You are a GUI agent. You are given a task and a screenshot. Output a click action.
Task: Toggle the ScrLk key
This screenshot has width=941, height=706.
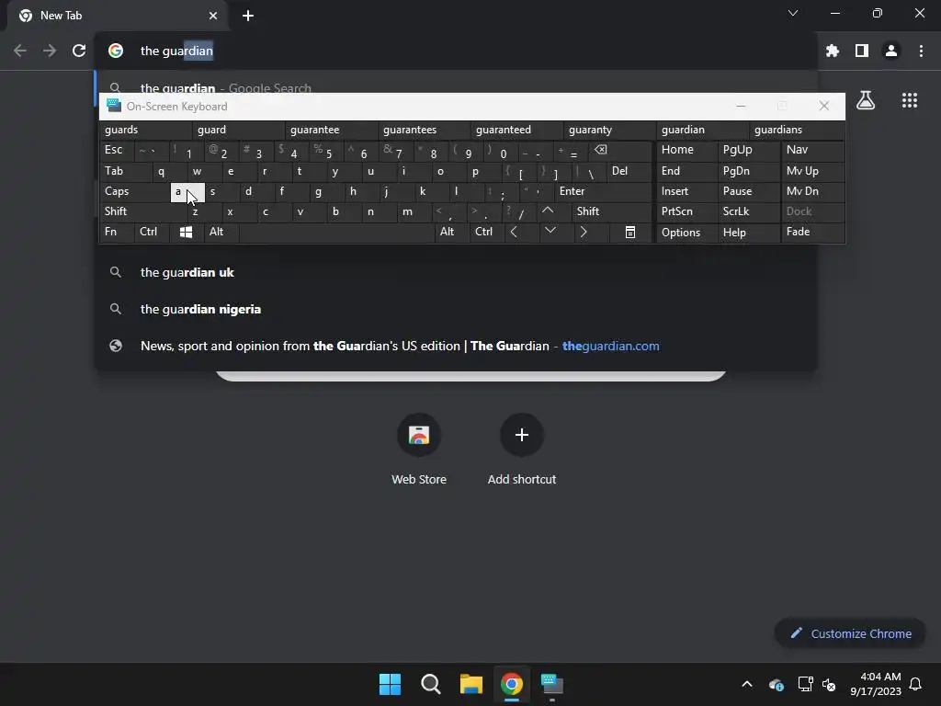pyautogui.click(x=749, y=211)
